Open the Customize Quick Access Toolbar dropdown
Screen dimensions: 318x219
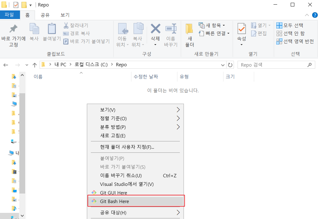tap(30, 5)
